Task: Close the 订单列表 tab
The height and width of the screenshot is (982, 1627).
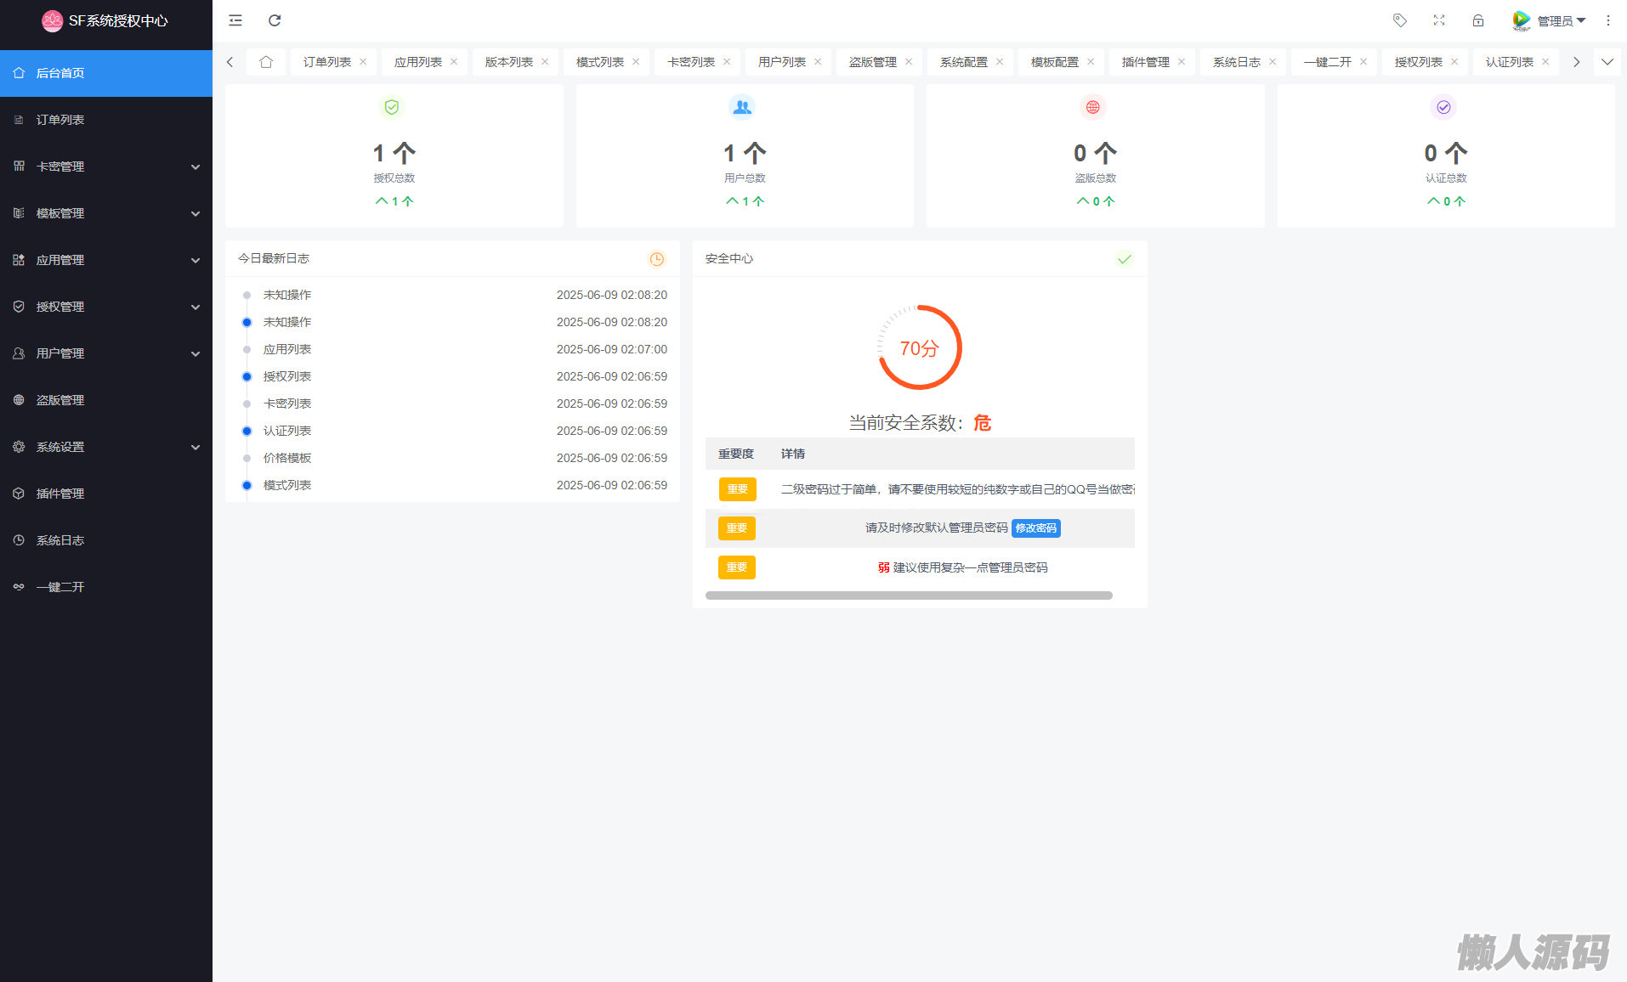Action: pyautogui.click(x=363, y=62)
